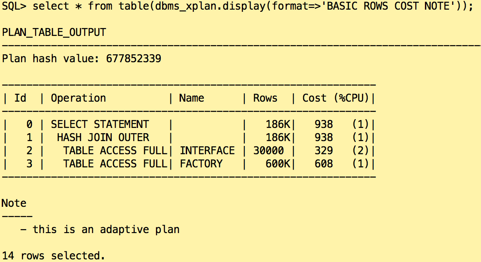The height and width of the screenshot is (262, 481).
Task: Click the FACTORY table name
Action: point(201,164)
